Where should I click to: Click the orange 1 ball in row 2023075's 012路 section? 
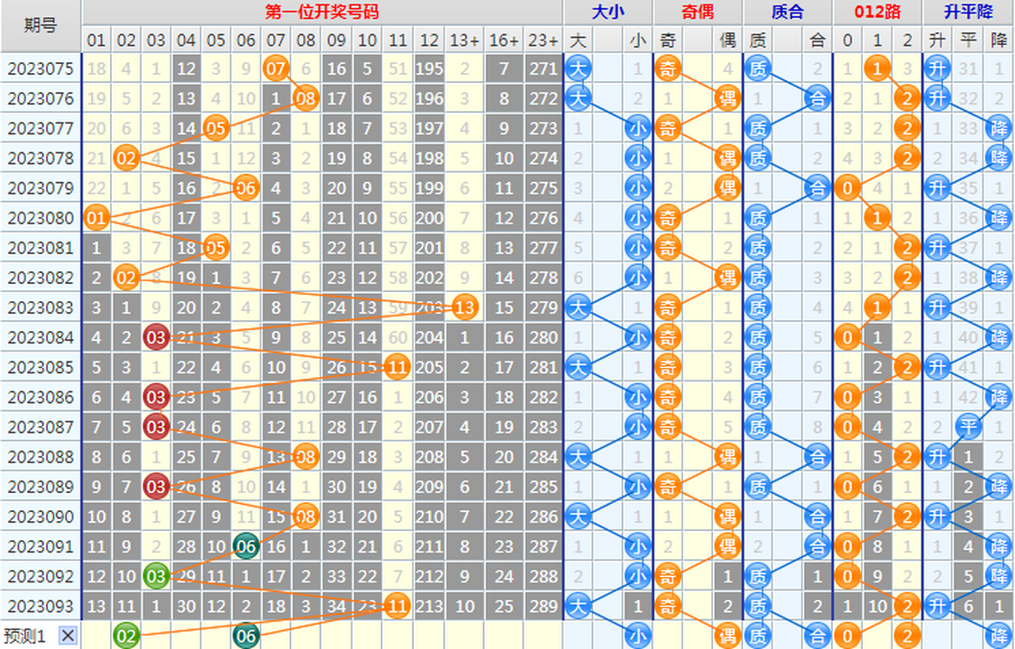(877, 69)
